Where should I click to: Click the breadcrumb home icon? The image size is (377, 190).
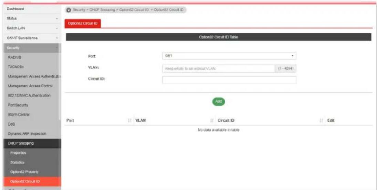pos(69,10)
